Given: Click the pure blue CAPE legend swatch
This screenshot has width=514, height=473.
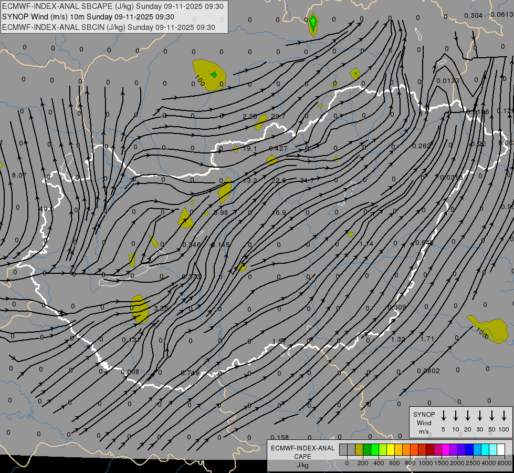Looking at the screenshot, I should pyautogui.click(x=469, y=450).
